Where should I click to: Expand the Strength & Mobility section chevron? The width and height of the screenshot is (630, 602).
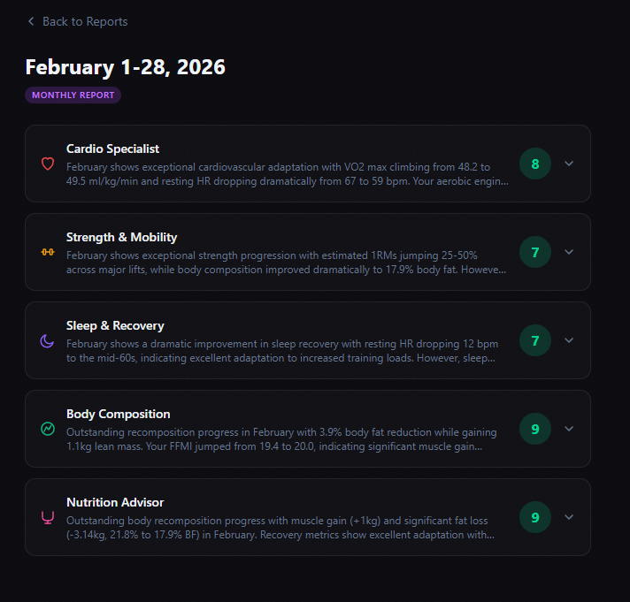(x=569, y=252)
